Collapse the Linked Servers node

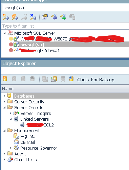pos(10,119)
